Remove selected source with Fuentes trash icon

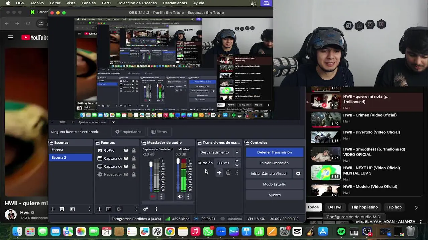click(108, 209)
